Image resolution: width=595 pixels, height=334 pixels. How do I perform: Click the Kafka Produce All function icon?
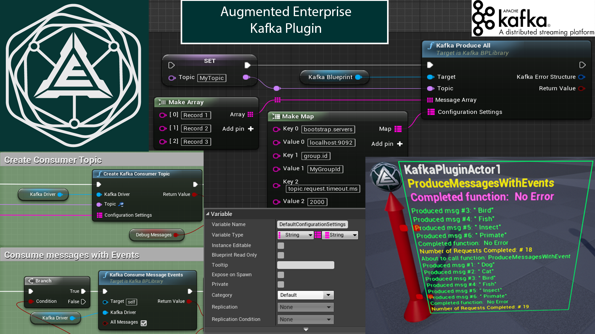pos(431,45)
